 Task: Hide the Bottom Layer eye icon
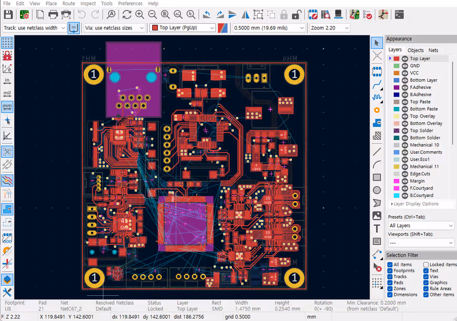coord(405,80)
